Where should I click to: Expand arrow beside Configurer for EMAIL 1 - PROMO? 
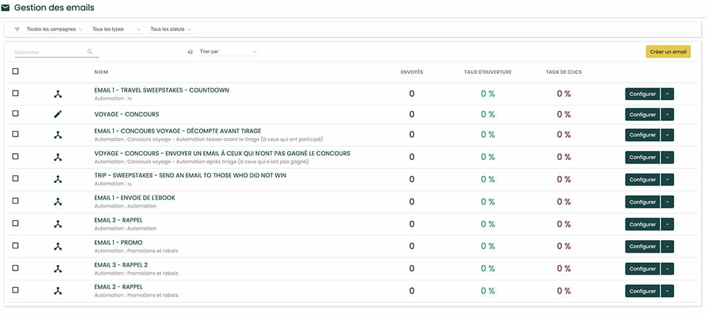tap(668, 246)
